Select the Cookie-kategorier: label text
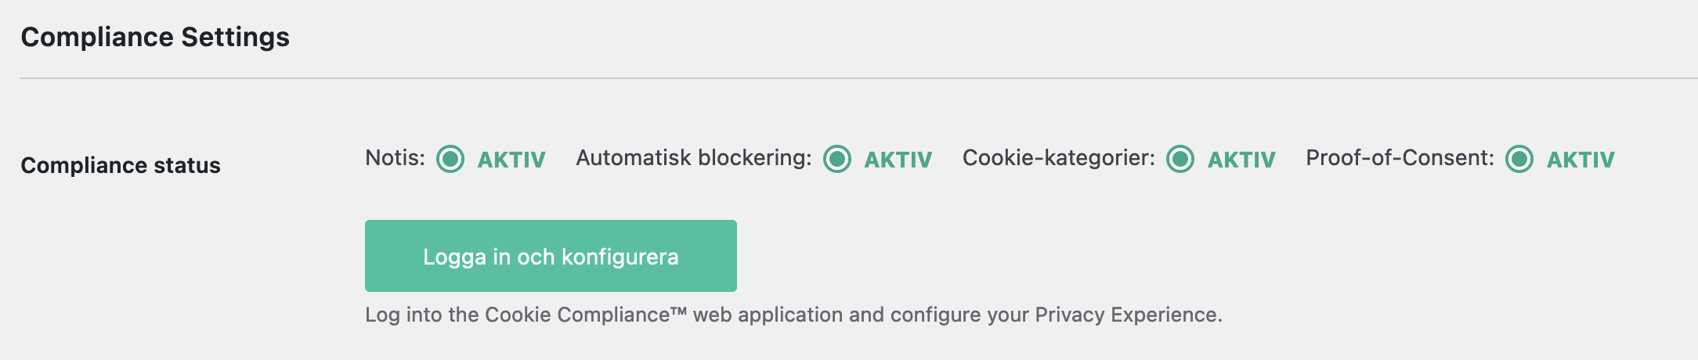The width and height of the screenshot is (1698, 360). point(1058,158)
